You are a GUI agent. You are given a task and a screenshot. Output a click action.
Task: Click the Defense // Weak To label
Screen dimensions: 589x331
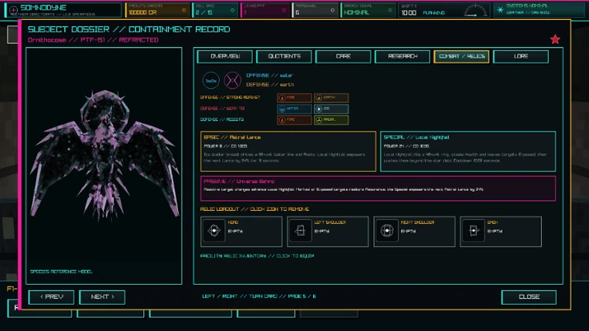click(x=222, y=109)
